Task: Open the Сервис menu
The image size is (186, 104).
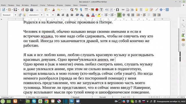Action: tap(68, 5)
